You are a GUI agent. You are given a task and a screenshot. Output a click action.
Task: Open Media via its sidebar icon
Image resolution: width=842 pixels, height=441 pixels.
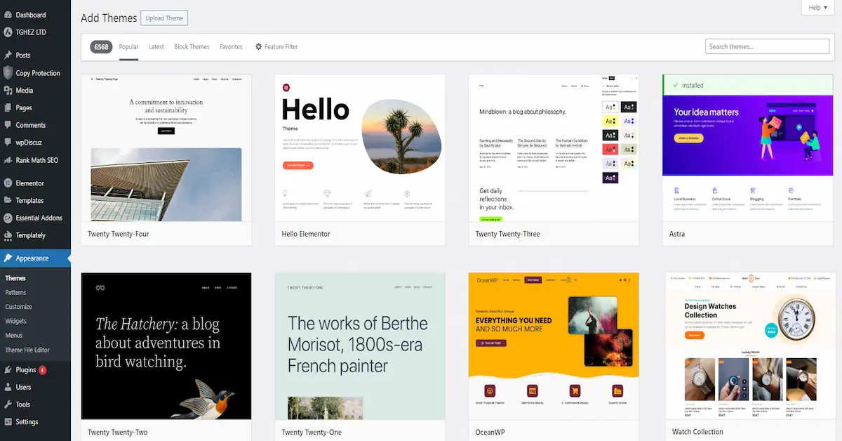point(8,91)
